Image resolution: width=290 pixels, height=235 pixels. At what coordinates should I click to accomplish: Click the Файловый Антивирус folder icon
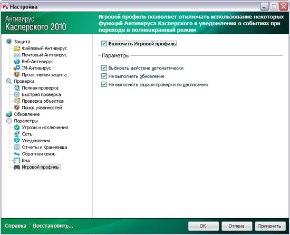tap(17, 48)
